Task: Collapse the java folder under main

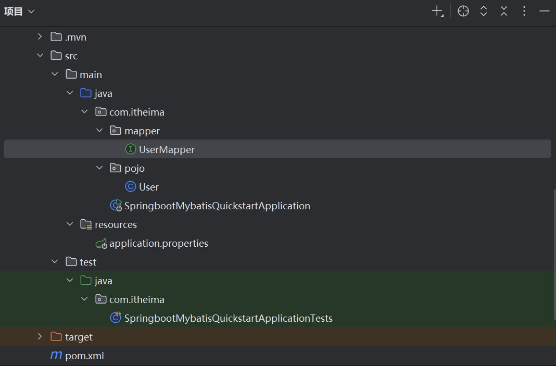Action: 70,93
